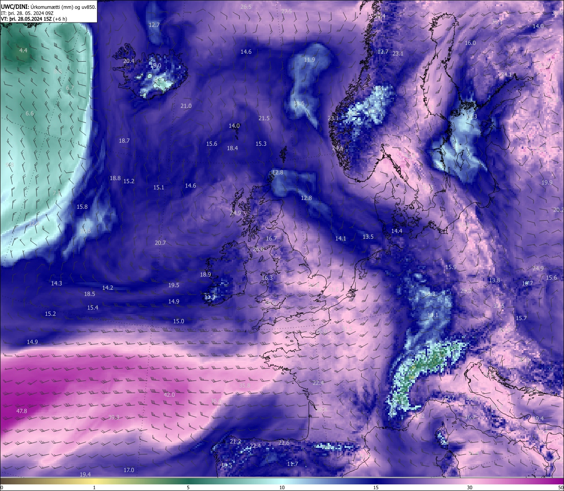Click the 13.5 value on the map
Image resolution: width=564 pixels, height=491 pixels.
point(368,237)
